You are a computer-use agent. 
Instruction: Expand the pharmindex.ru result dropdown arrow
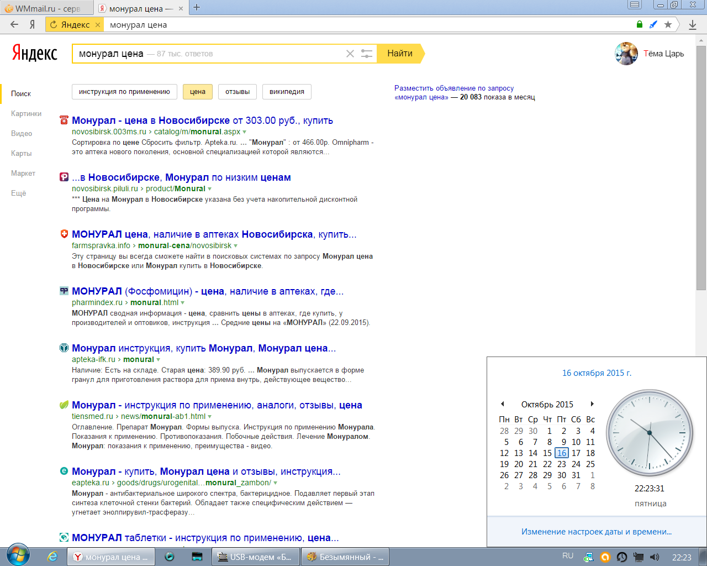[182, 303]
